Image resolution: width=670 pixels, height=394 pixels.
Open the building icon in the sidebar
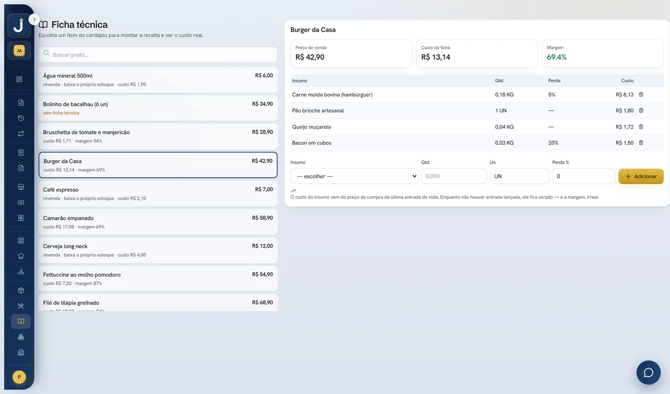tap(21, 353)
